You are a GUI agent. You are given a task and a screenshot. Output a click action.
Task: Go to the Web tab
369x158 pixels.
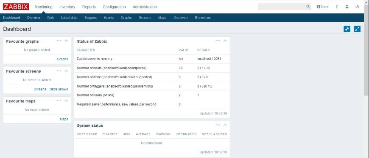[x=50, y=18]
